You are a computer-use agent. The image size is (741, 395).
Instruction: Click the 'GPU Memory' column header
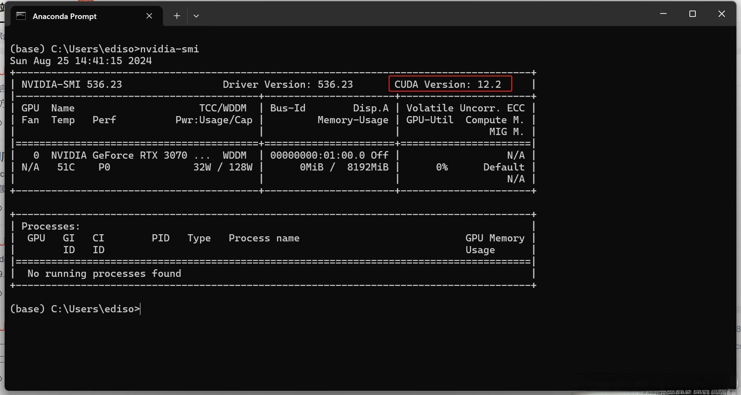click(x=495, y=238)
